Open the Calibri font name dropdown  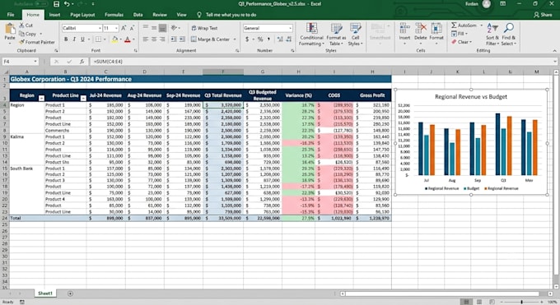100,28
